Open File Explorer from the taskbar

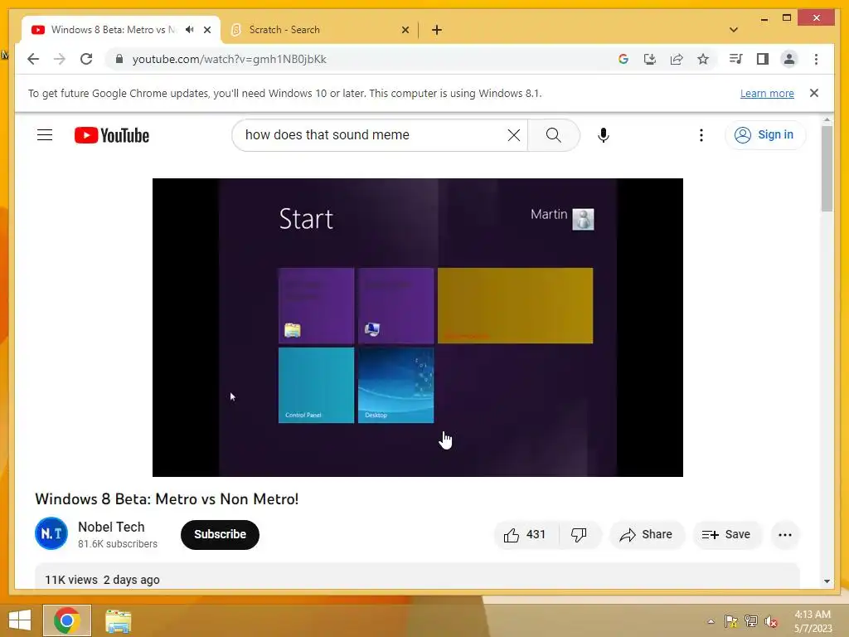point(118,621)
